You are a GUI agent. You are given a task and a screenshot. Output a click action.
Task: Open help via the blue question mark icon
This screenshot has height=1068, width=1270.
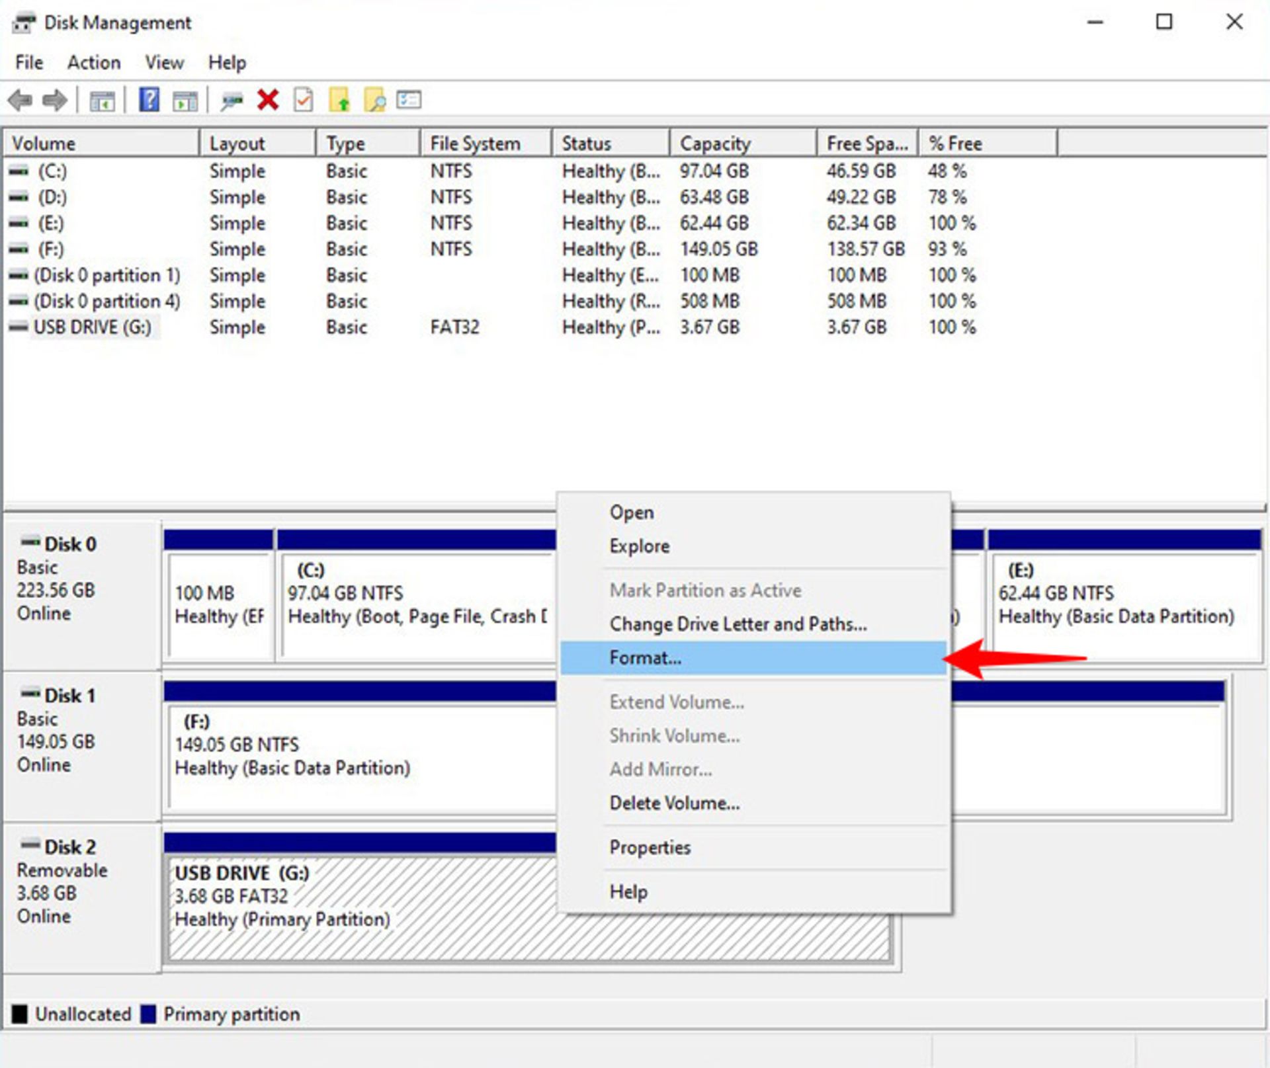149,99
